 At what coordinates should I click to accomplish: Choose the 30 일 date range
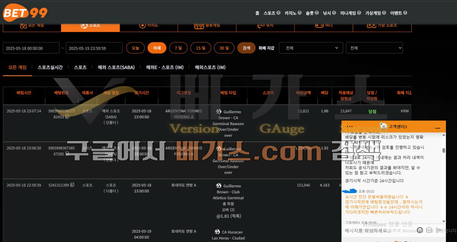click(x=224, y=48)
